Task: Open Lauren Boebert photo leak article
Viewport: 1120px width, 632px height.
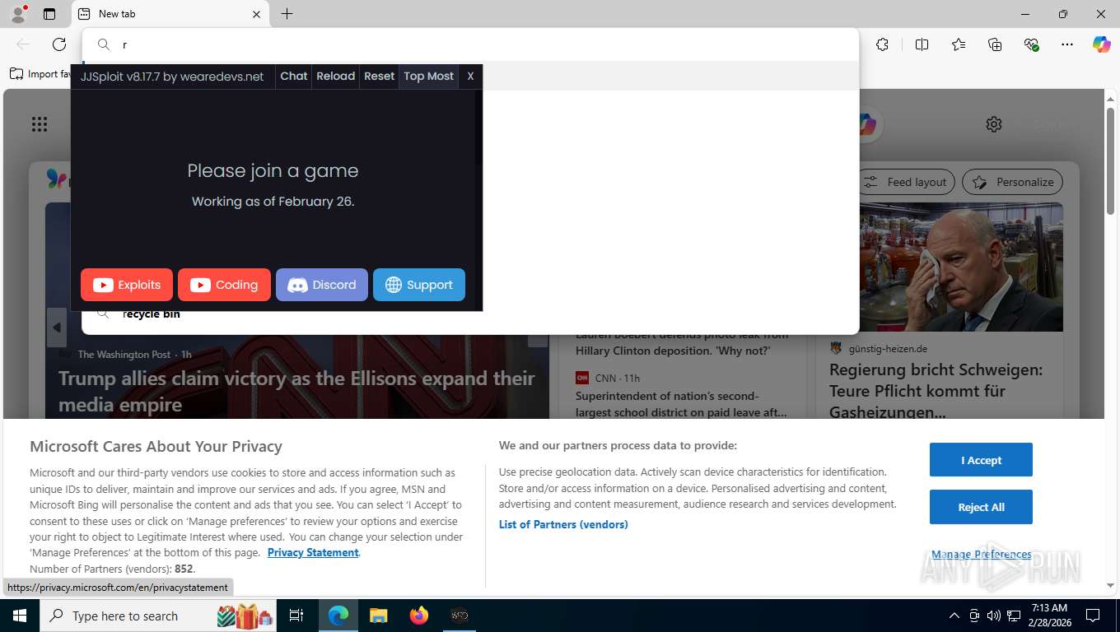Action: 682,342
